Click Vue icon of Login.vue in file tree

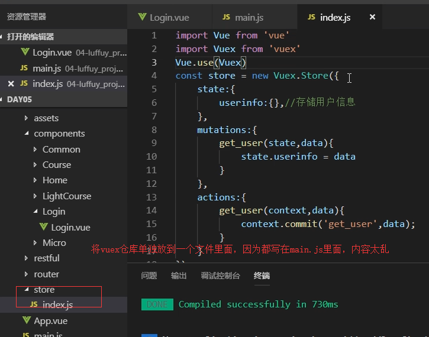[x=44, y=226]
